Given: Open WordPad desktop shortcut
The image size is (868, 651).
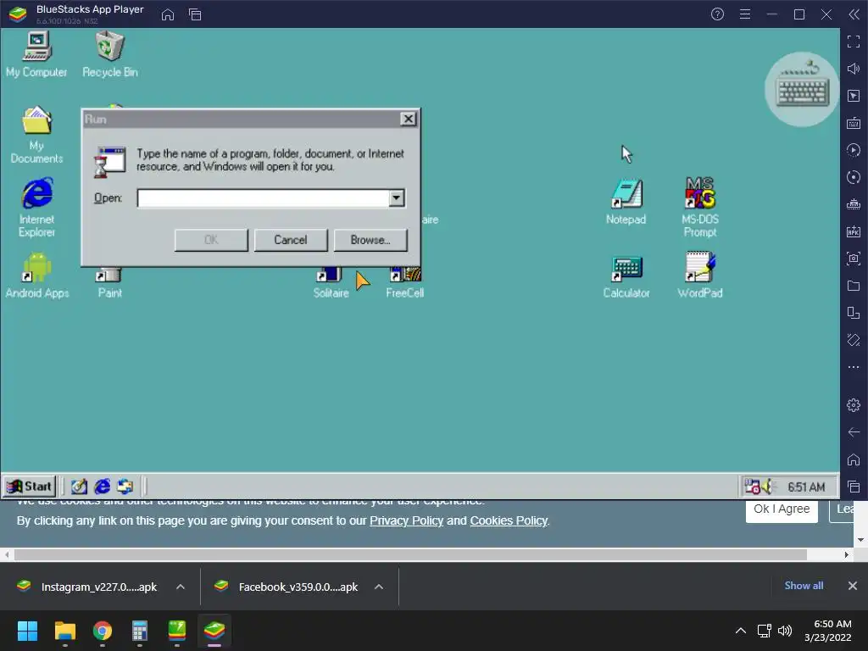Looking at the screenshot, I should pos(699,275).
